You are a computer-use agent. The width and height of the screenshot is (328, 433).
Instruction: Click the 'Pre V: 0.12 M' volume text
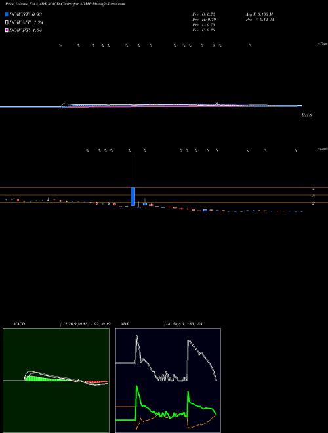260,20
